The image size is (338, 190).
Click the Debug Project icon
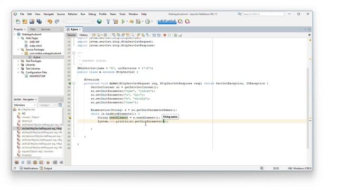132,21
